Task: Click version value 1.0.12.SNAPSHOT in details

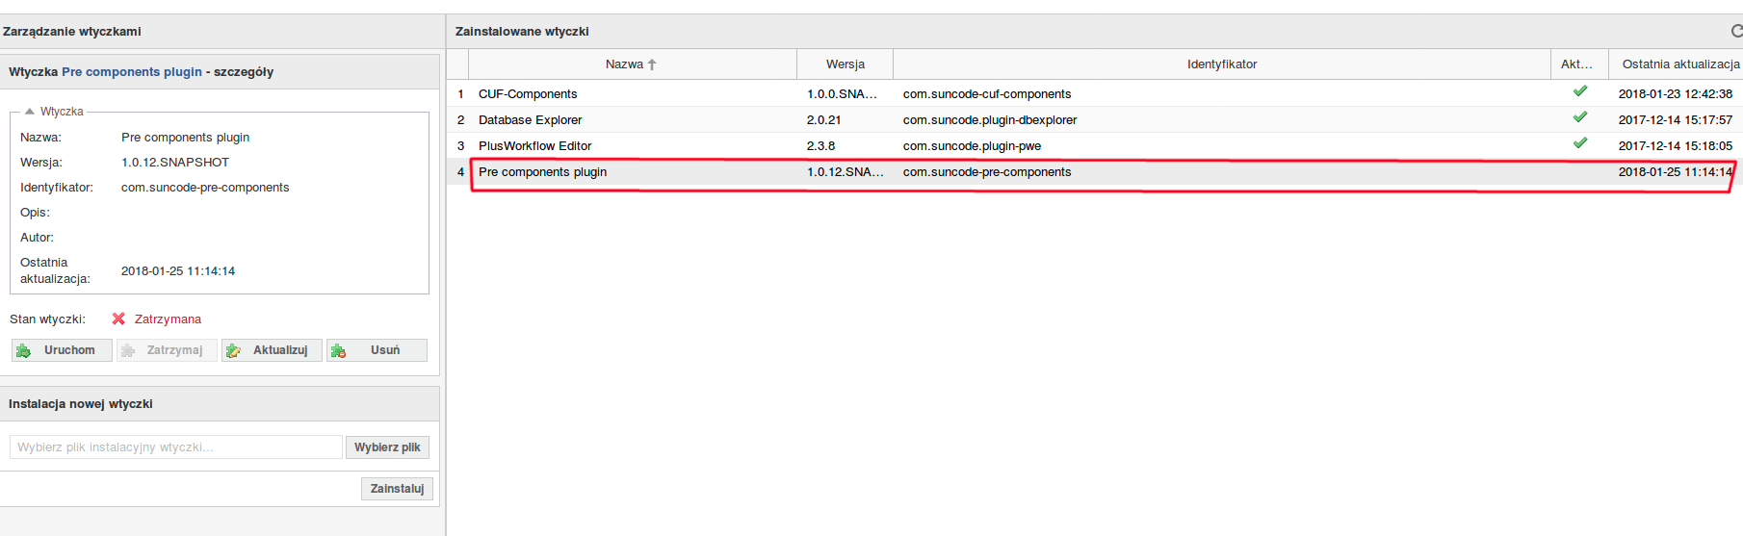Action: [175, 163]
